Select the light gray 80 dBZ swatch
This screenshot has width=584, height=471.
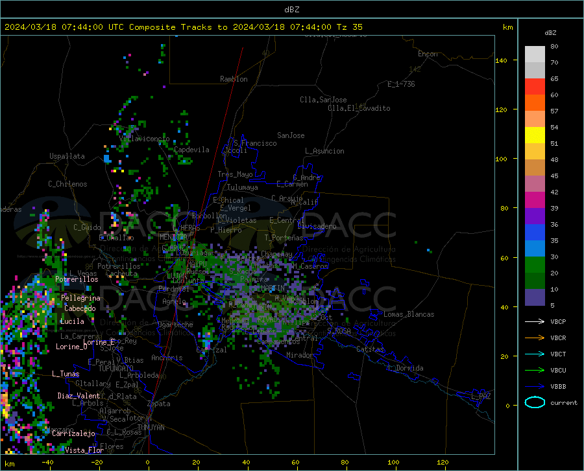pyautogui.click(x=535, y=54)
